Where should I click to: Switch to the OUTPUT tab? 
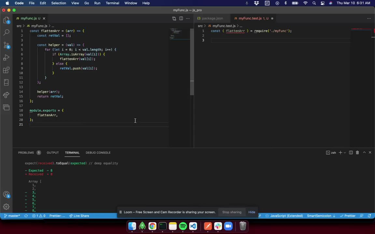pos(53,152)
